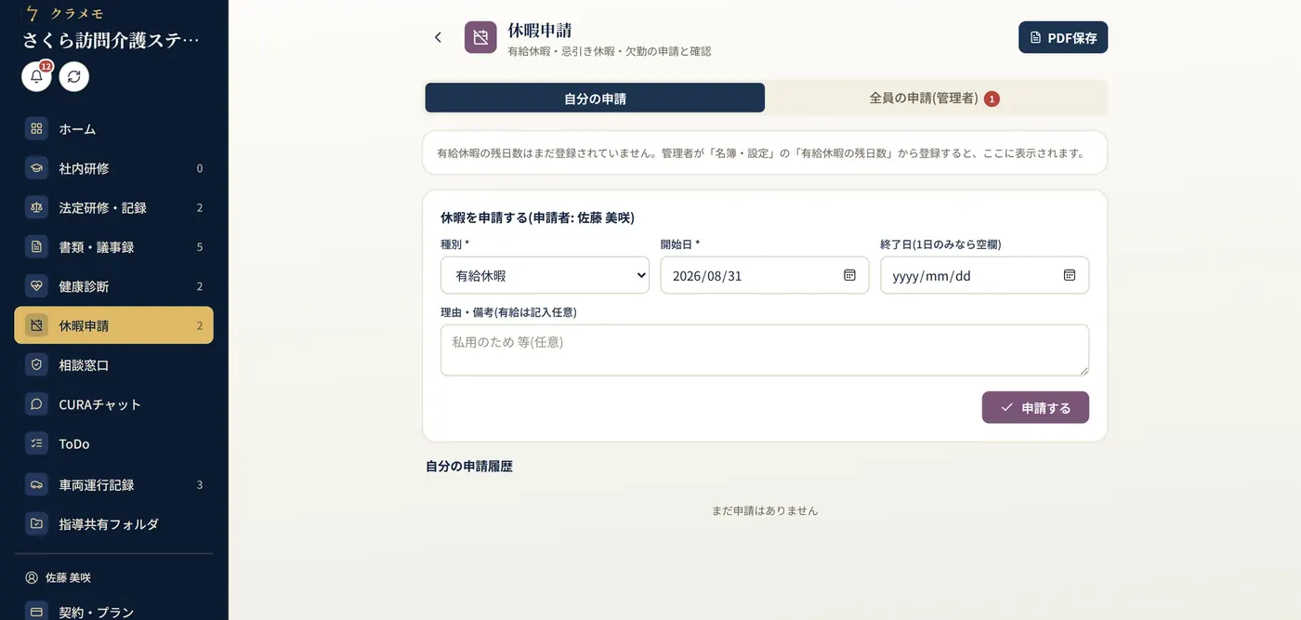The width and height of the screenshot is (1301, 620).
Task: Click the 終了日 date field
Action: 984,275
